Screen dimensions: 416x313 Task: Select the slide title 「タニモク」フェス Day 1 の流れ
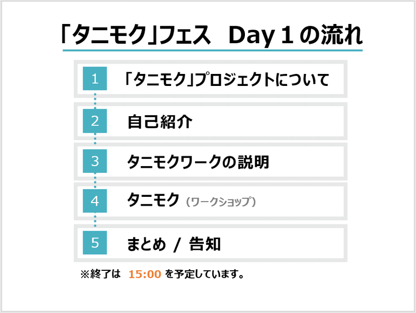(x=211, y=34)
